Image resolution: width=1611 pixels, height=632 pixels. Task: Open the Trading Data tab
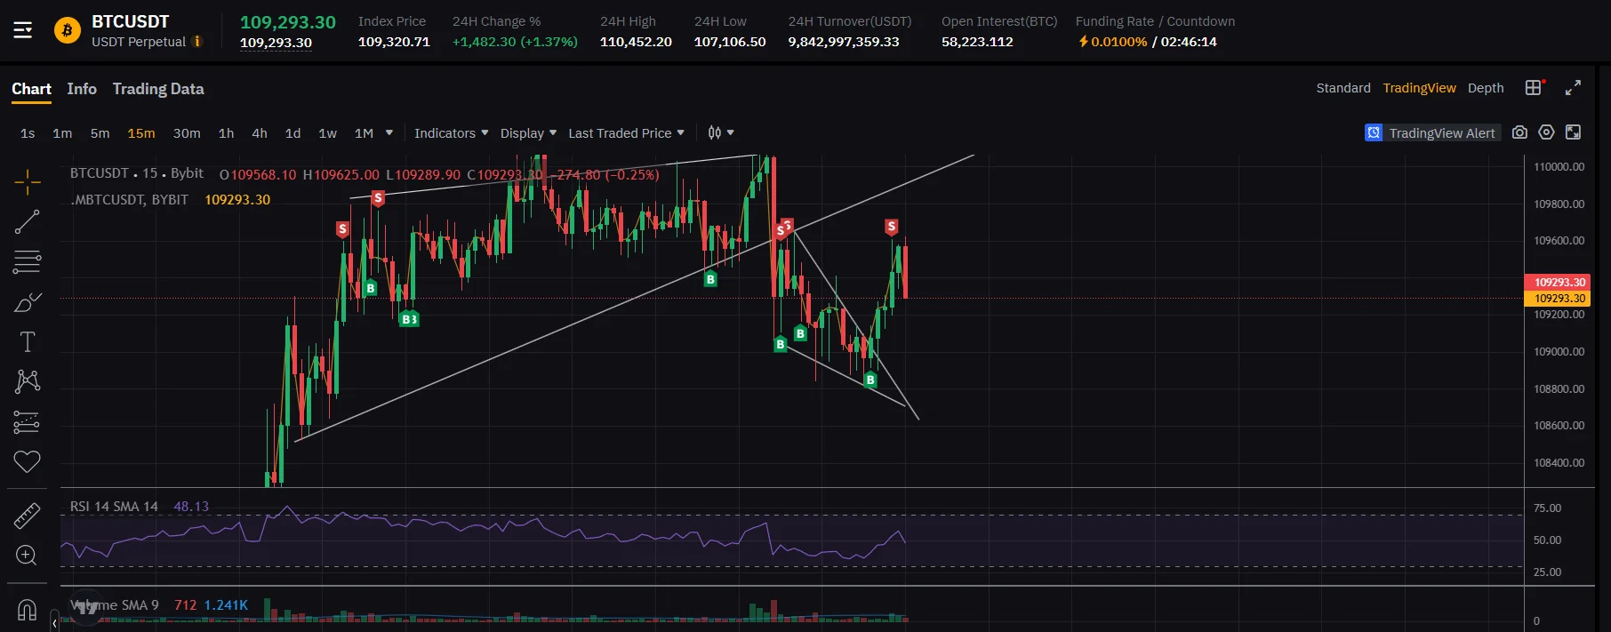click(158, 89)
